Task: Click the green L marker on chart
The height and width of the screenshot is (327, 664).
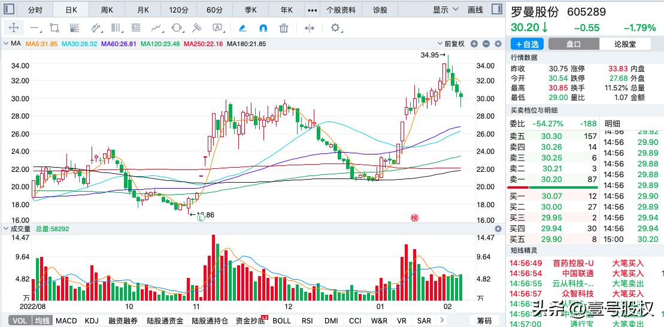Action: click(x=201, y=218)
